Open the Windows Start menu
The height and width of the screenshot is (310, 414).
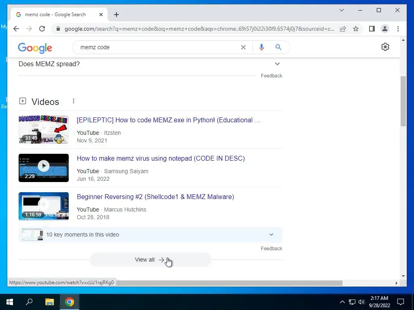coord(10,302)
